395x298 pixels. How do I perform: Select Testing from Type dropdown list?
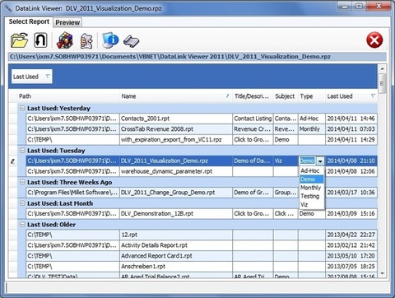click(x=310, y=196)
